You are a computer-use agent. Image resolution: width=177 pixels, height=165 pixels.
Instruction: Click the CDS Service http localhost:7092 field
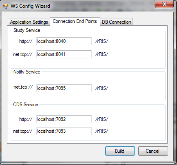[x=64, y=119]
